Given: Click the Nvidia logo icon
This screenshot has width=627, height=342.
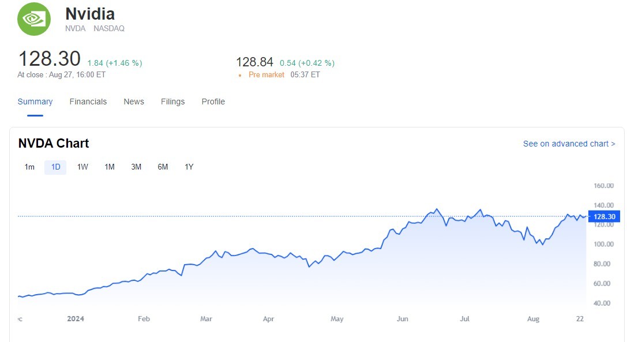Looking at the screenshot, I should [x=34, y=18].
